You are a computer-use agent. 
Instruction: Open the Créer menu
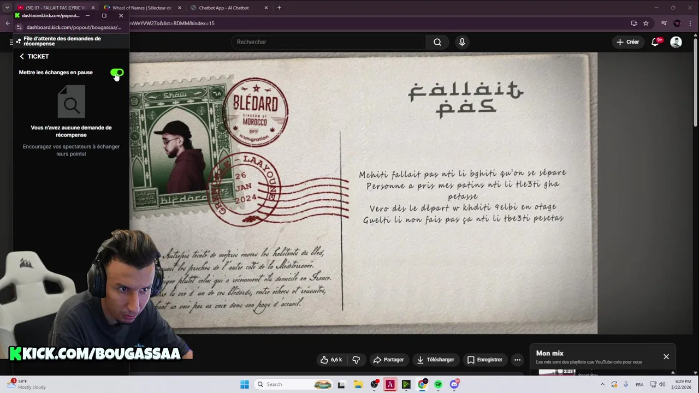tap(627, 42)
